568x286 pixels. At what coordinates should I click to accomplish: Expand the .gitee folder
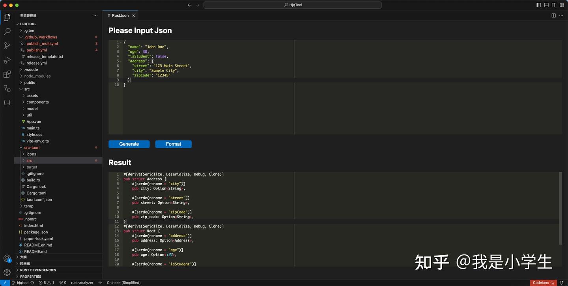(58, 30)
